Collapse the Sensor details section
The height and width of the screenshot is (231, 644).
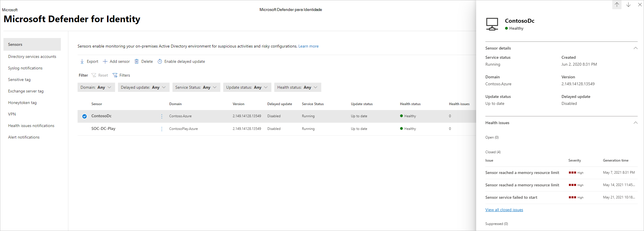pos(635,48)
